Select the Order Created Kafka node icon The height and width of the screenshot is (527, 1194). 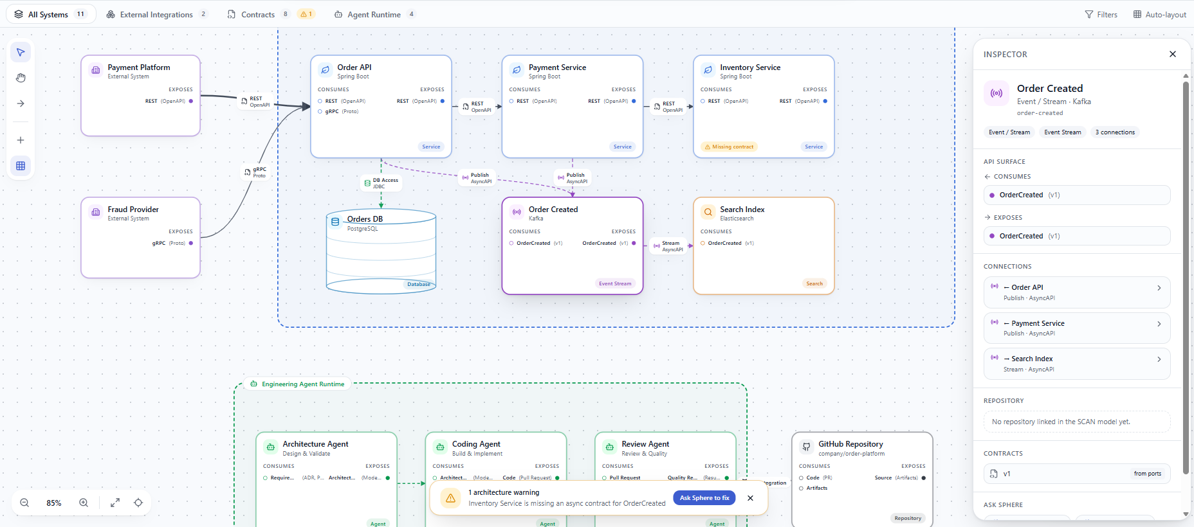coord(517,212)
